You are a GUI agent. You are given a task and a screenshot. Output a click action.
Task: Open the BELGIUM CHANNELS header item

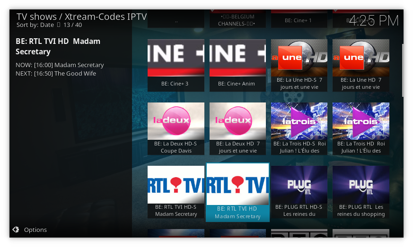pos(237,19)
